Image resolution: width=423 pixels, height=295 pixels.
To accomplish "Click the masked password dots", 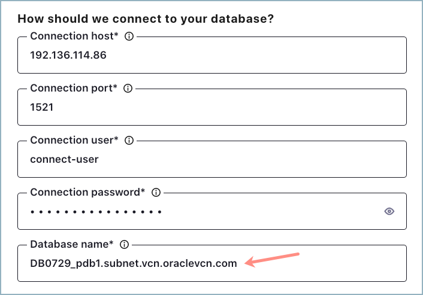I will pos(96,212).
